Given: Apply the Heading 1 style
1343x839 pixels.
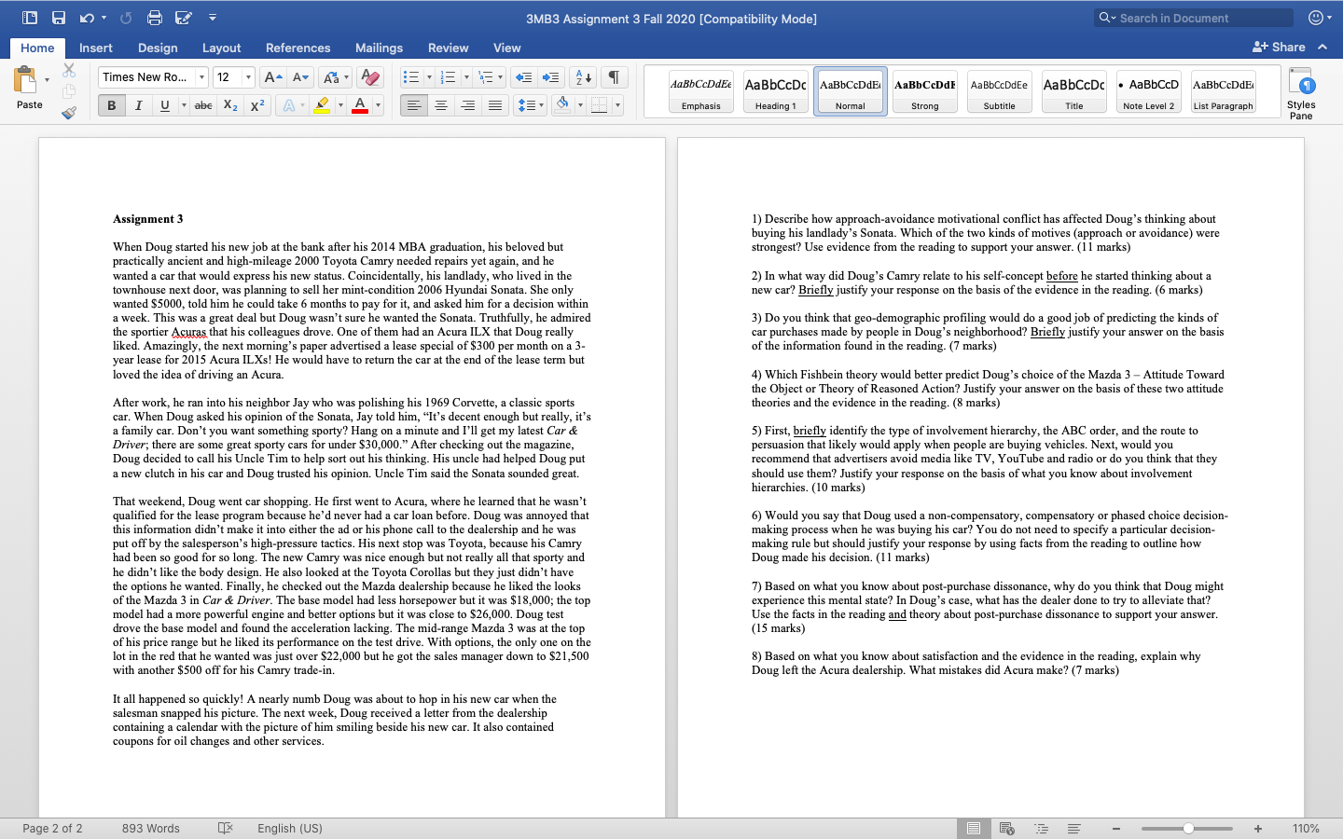Looking at the screenshot, I should [776, 91].
